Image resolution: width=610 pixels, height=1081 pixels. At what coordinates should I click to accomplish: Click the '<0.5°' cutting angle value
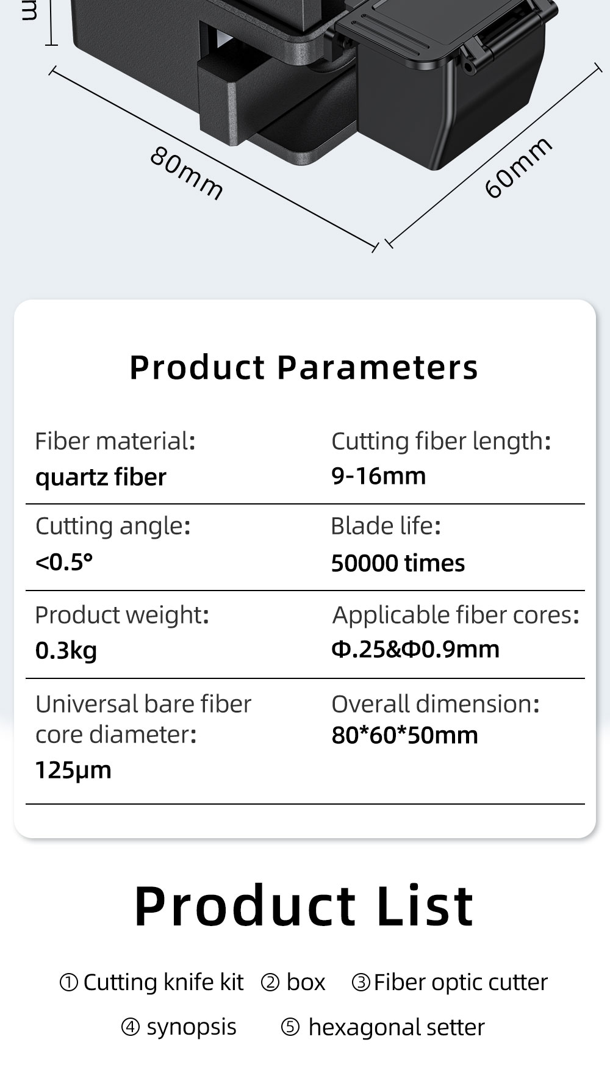click(64, 562)
